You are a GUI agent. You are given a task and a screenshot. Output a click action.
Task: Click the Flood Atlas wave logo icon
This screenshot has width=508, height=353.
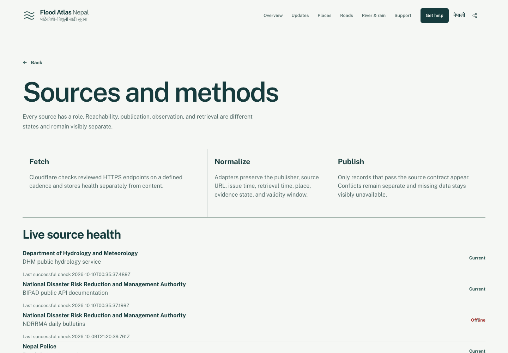click(29, 16)
